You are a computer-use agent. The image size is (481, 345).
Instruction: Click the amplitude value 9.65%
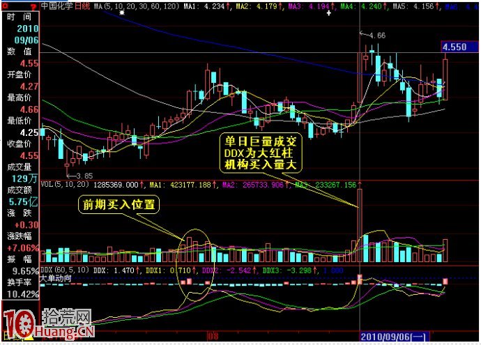click(x=26, y=271)
